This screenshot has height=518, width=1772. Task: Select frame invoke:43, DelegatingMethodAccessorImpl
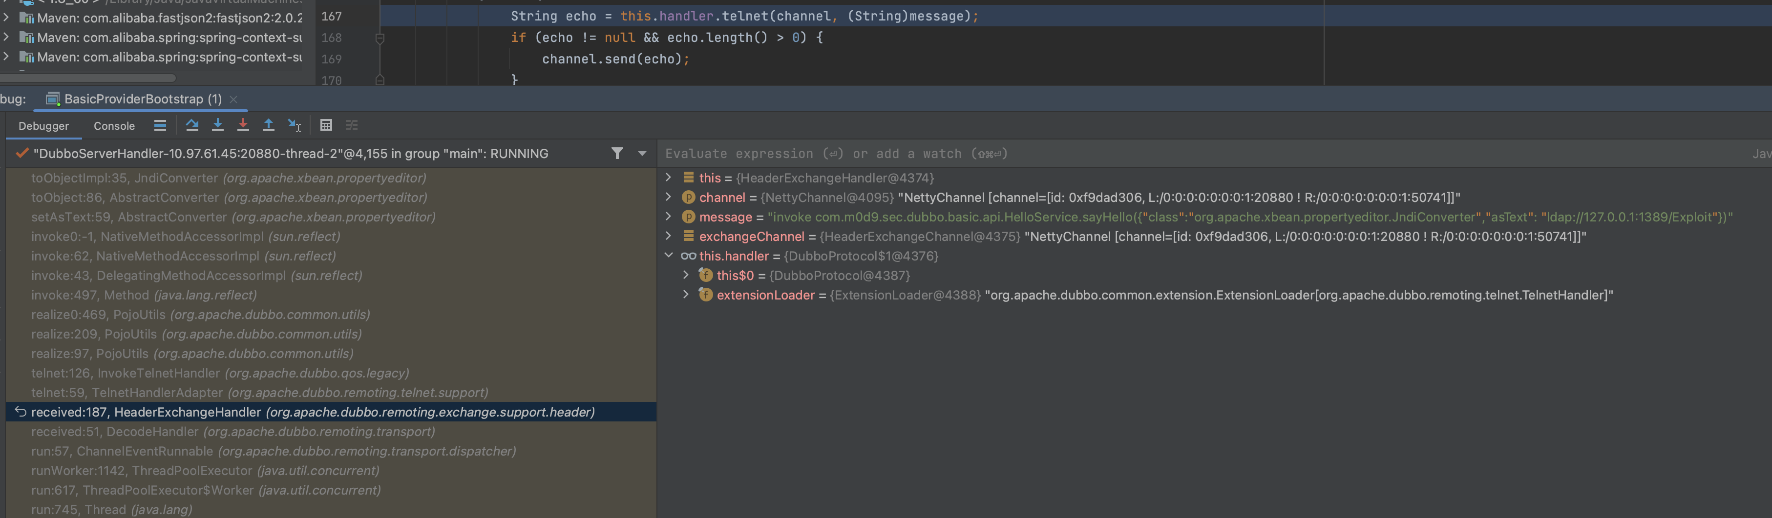click(331, 276)
